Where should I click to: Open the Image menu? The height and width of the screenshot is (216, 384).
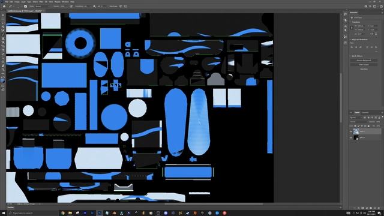click(17, 2)
